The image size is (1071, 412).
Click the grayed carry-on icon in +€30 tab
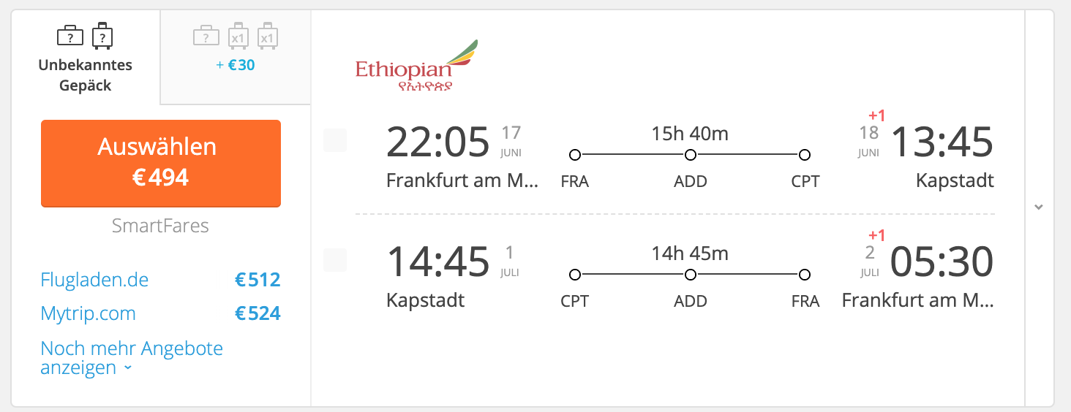point(206,36)
